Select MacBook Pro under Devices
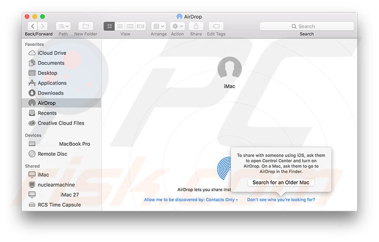This screenshot has height=242, width=379. 61,144
